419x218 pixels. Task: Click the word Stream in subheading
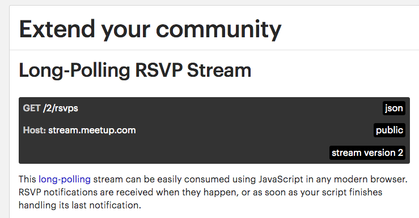[x=219, y=70]
